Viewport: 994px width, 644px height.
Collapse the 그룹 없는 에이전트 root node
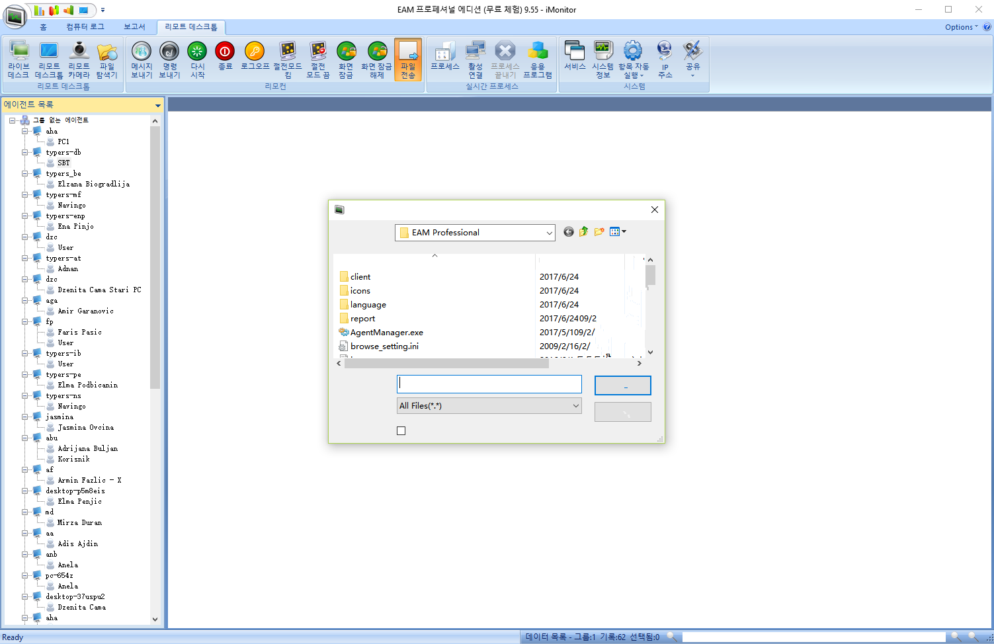(13, 120)
